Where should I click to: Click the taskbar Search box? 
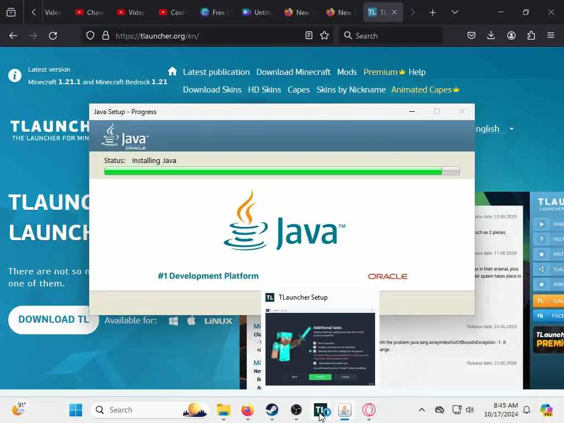(x=150, y=410)
